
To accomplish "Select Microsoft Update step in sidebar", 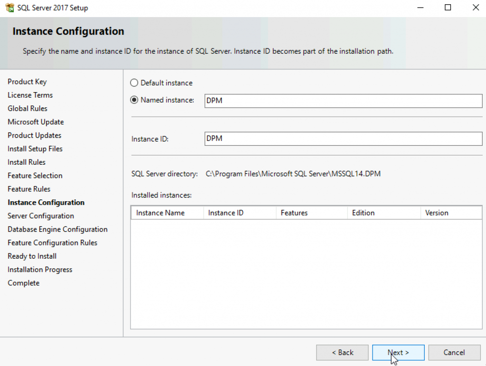I will click(36, 122).
